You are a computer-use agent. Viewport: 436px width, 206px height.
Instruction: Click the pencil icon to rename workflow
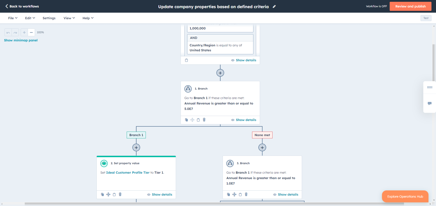pyautogui.click(x=274, y=7)
